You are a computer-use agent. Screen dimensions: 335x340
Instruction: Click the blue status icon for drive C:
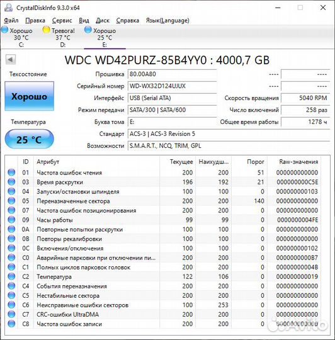(5, 30)
